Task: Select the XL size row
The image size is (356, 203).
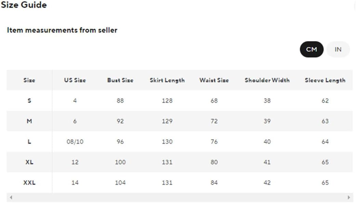Action: point(29,162)
